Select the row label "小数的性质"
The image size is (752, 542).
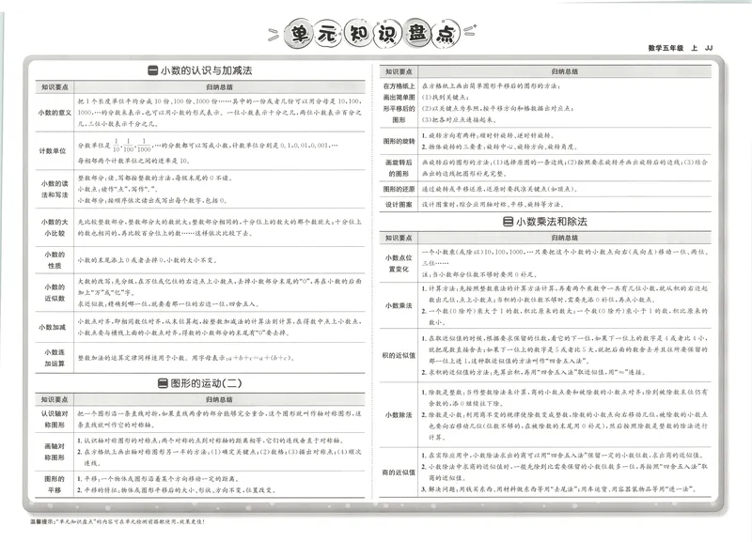[x=55, y=260]
